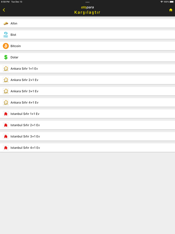
Task: Tap the otopara Karşılaştır title
Action: click(87, 10)
